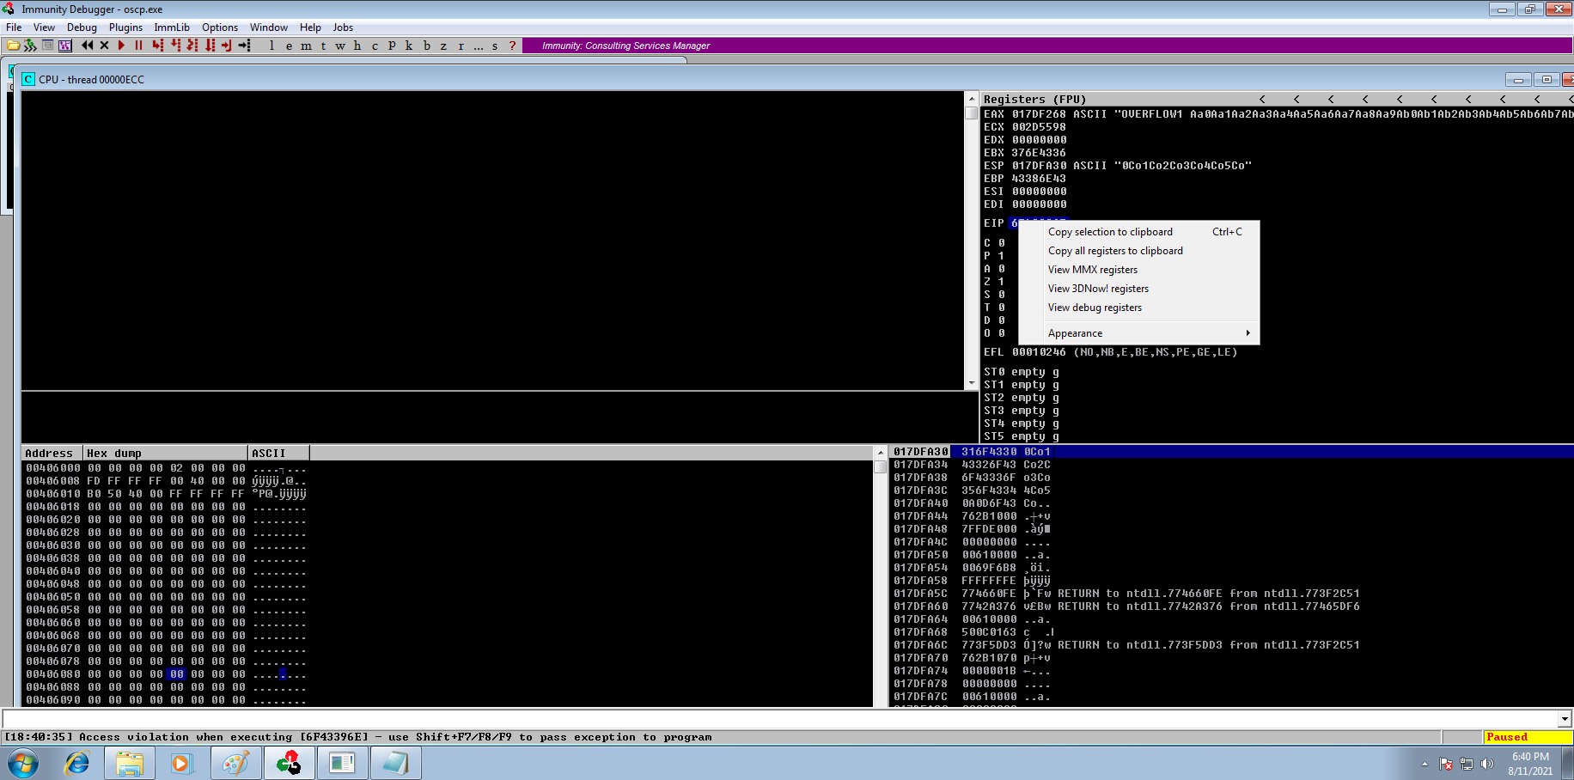Select View 3DNow! registers
This screenshot has height=780, width=1574.
[x=1139, y=289]
